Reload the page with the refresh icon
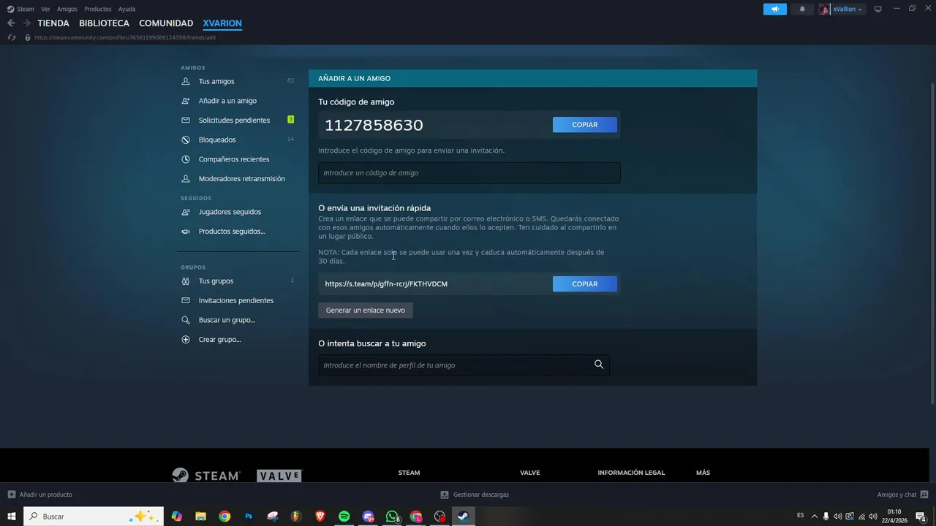Image resolution: width=936 pixels, height=526 pixels. (11, 37)
